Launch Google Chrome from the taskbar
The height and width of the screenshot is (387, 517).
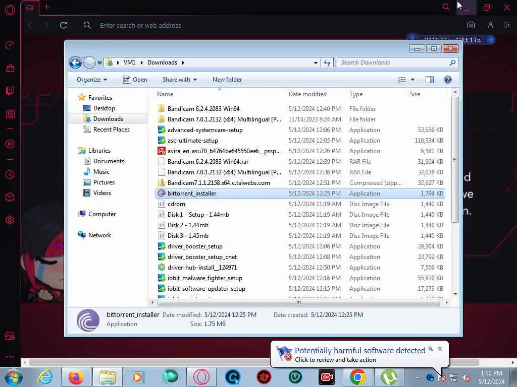358,377
